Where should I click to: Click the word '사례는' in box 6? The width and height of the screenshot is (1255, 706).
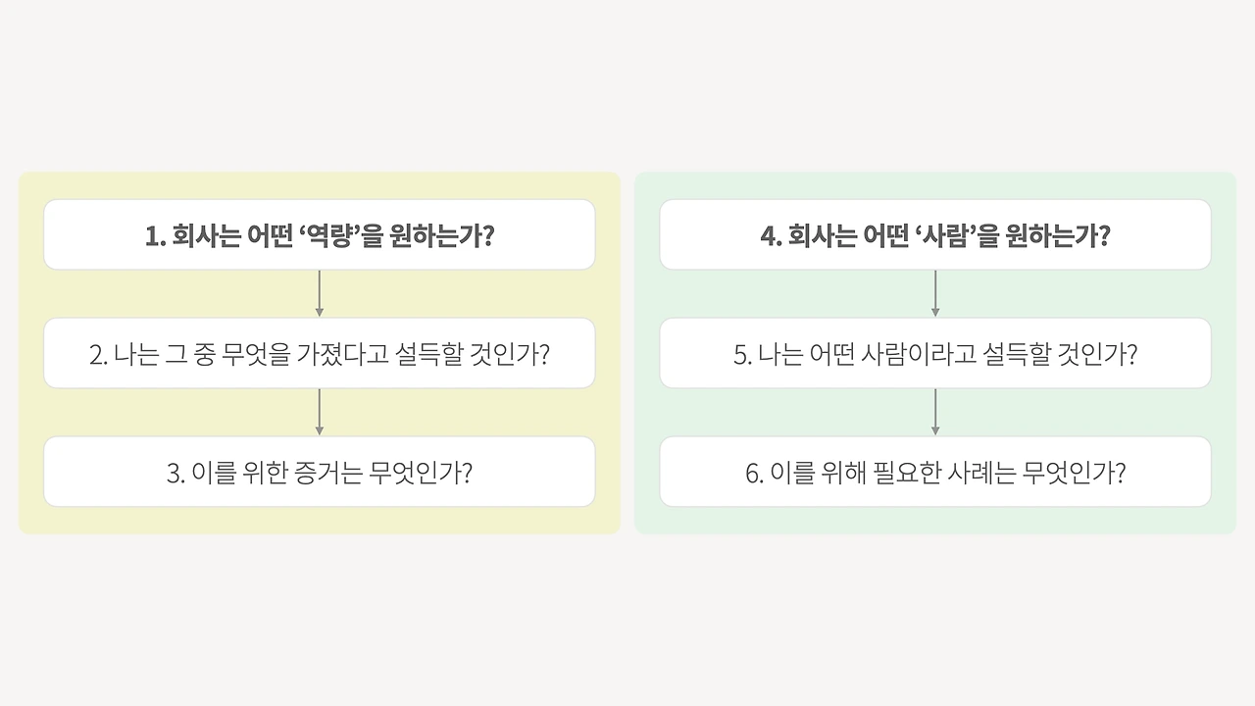[x=981, y=473]
